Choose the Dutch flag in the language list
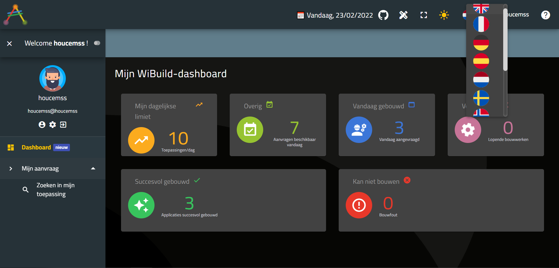Image resolution: width=559 pixels, height=268 pixels. pyautogui.click(x=481, y=80)
